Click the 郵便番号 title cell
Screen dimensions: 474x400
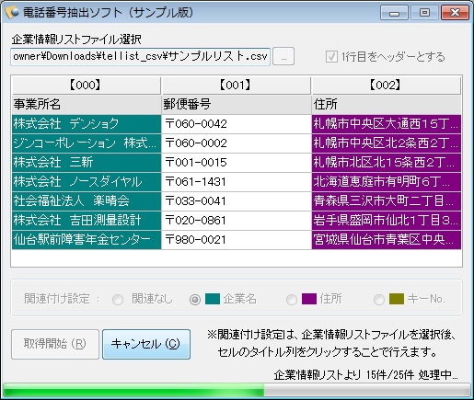point(237,105)
